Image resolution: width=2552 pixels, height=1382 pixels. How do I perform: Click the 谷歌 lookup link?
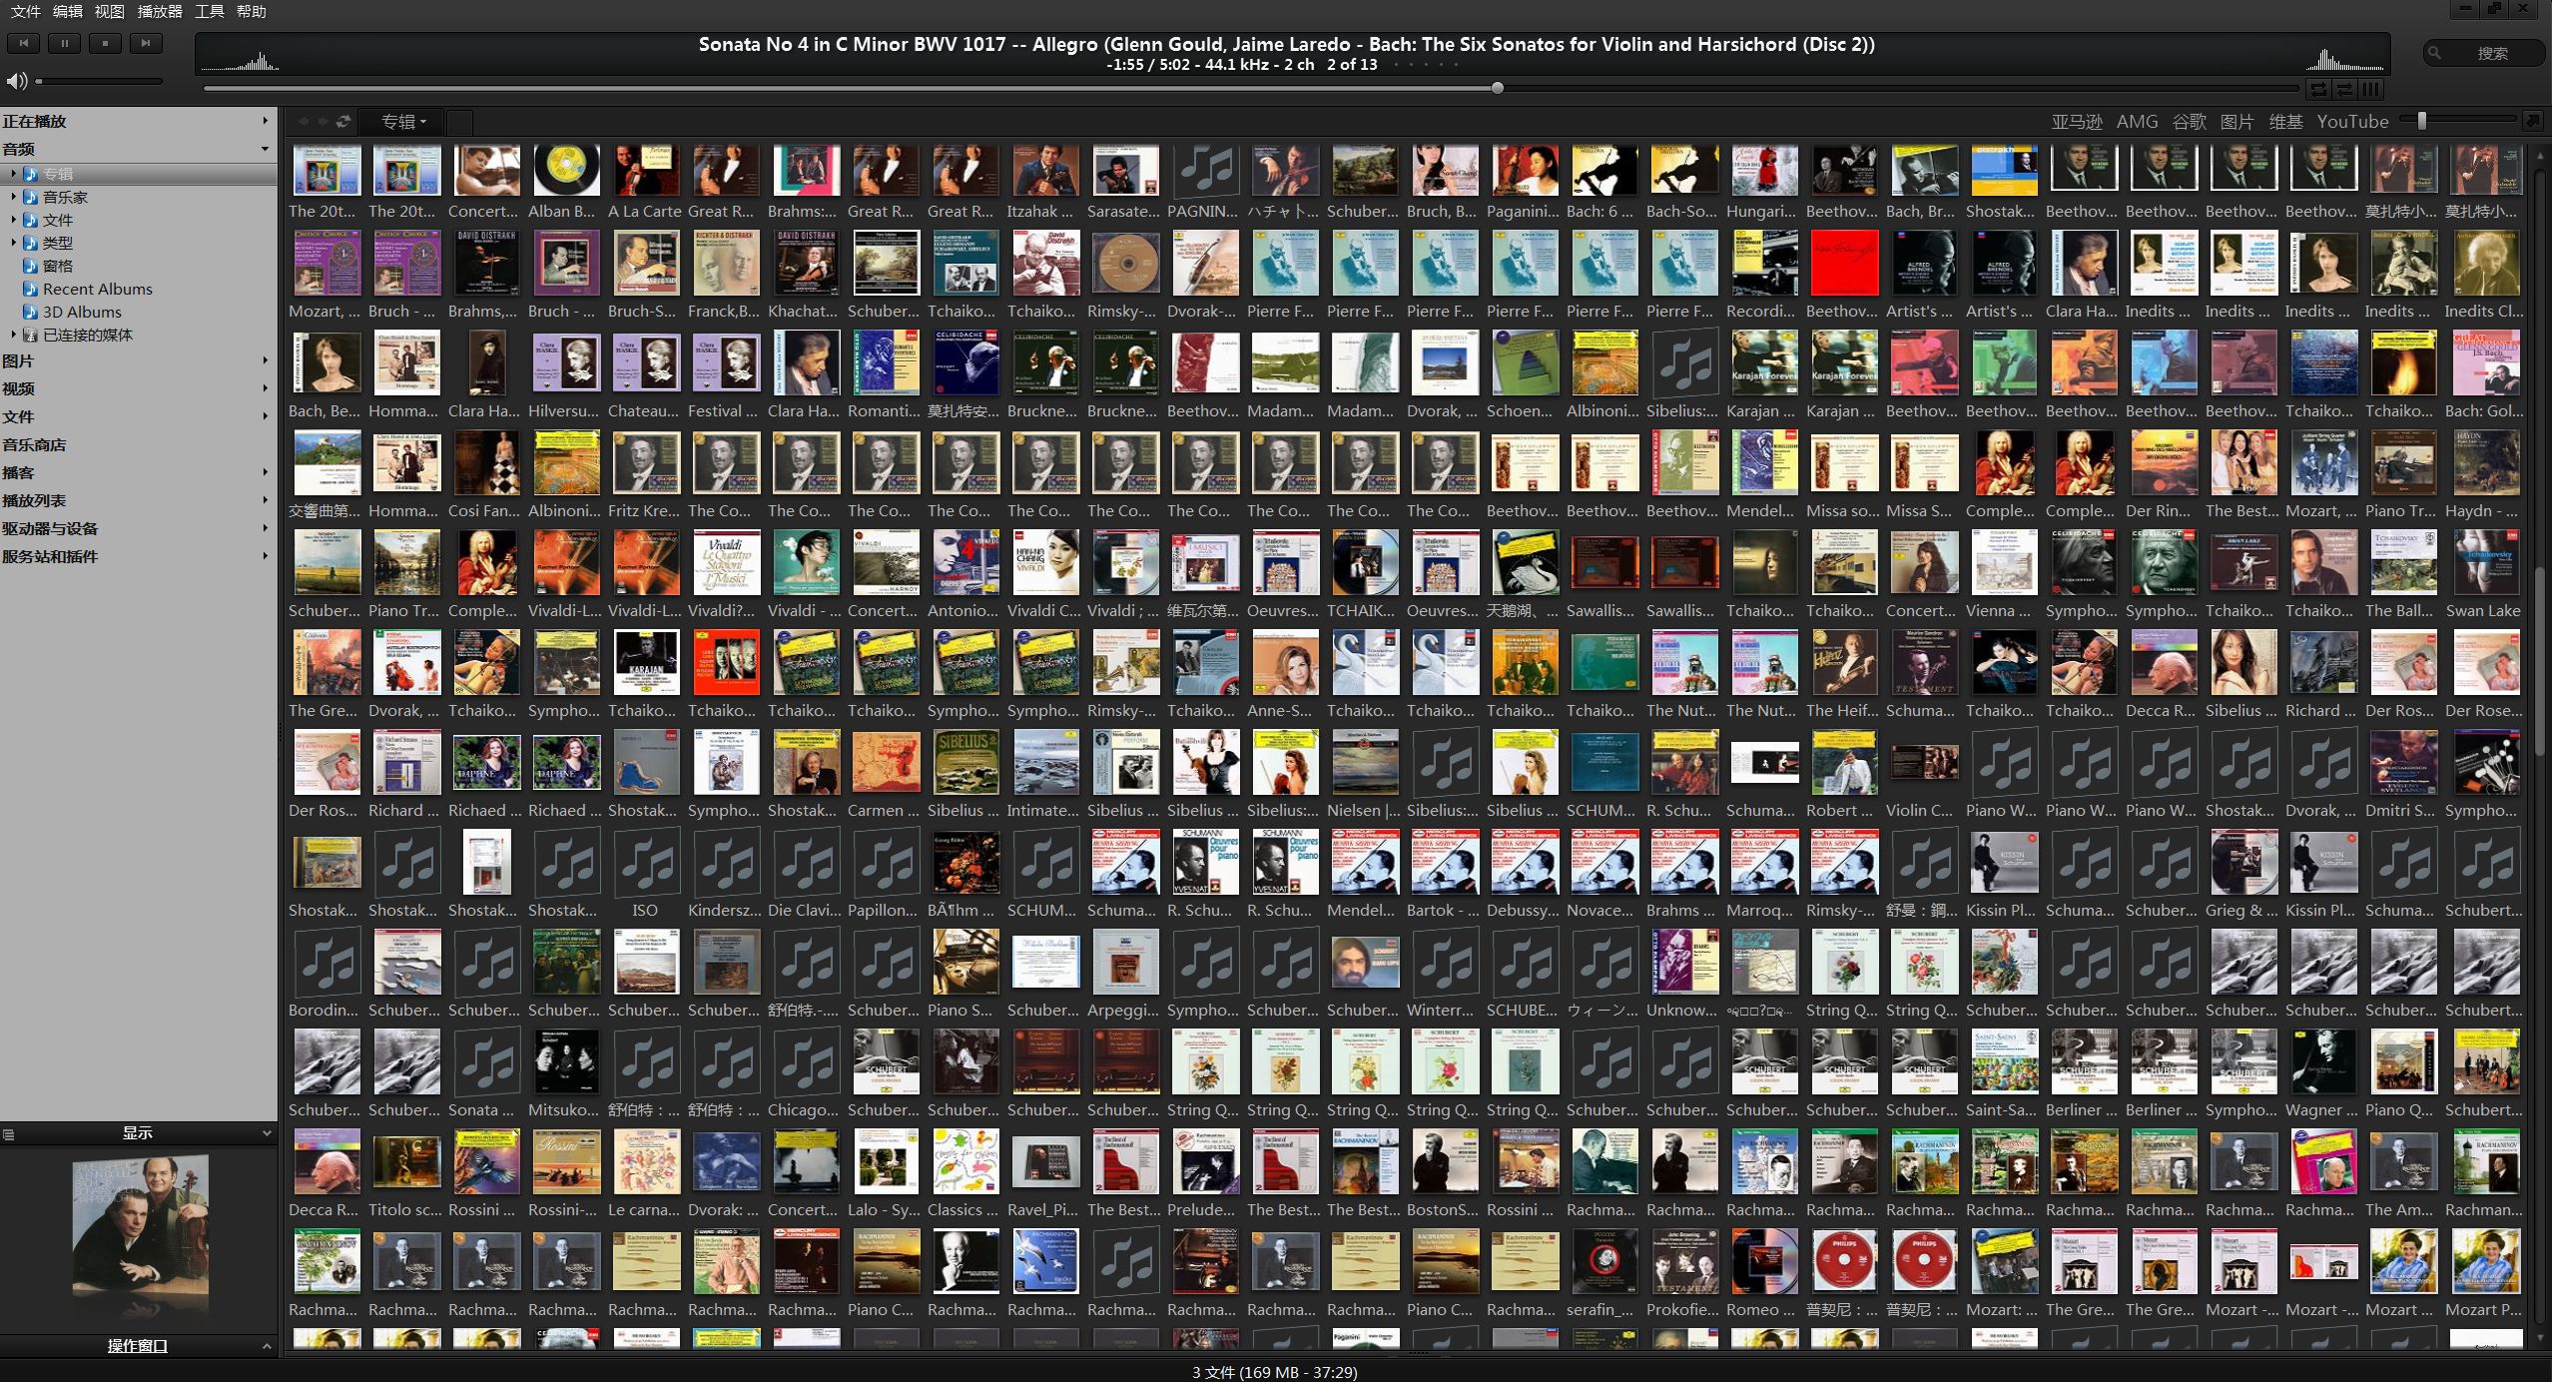coord(2189,121)
